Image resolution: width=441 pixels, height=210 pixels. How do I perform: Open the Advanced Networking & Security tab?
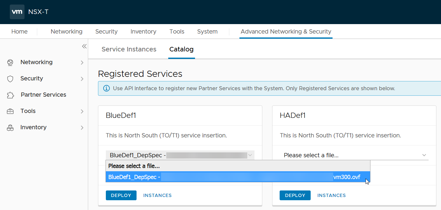tap(286, 32)
